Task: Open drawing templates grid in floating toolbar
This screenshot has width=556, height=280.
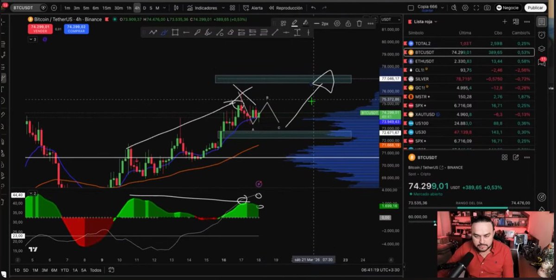Action: coord(283,23)
